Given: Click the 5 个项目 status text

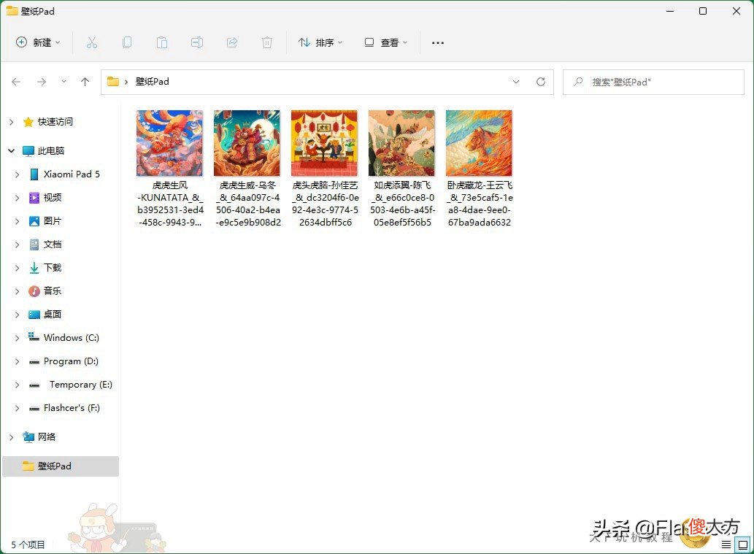Looking at the screenshot, I should coord(28,545).
